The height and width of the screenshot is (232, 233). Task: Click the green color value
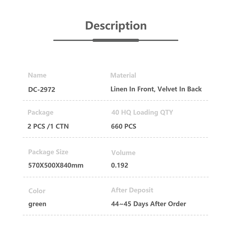tap(37, 204)
